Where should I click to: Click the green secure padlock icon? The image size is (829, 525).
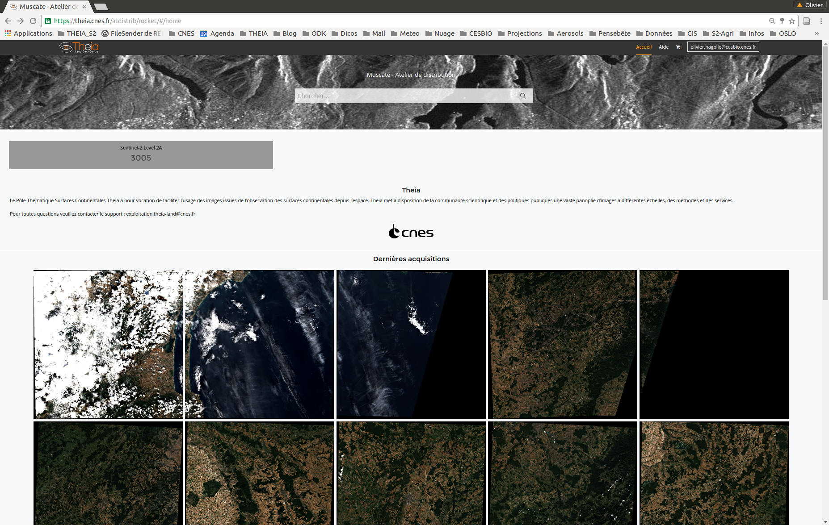(x=48, y=21)
